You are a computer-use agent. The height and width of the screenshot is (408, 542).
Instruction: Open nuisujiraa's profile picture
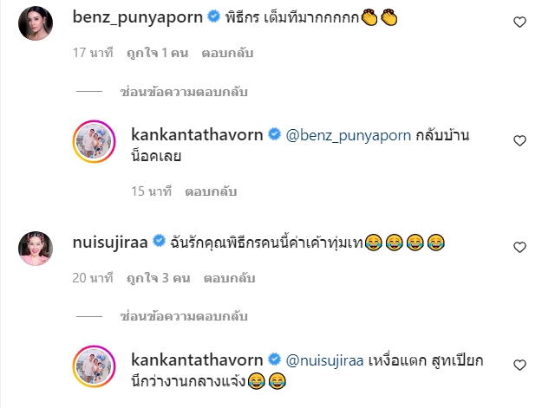(36, 249)
